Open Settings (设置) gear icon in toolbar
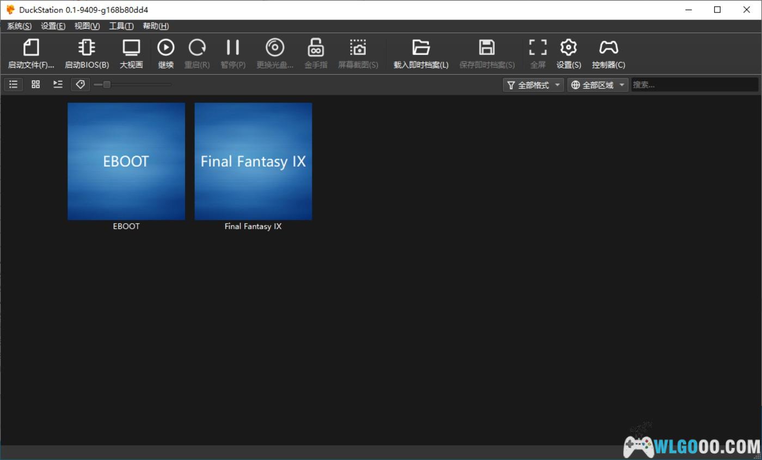 (x=568, y=48)
